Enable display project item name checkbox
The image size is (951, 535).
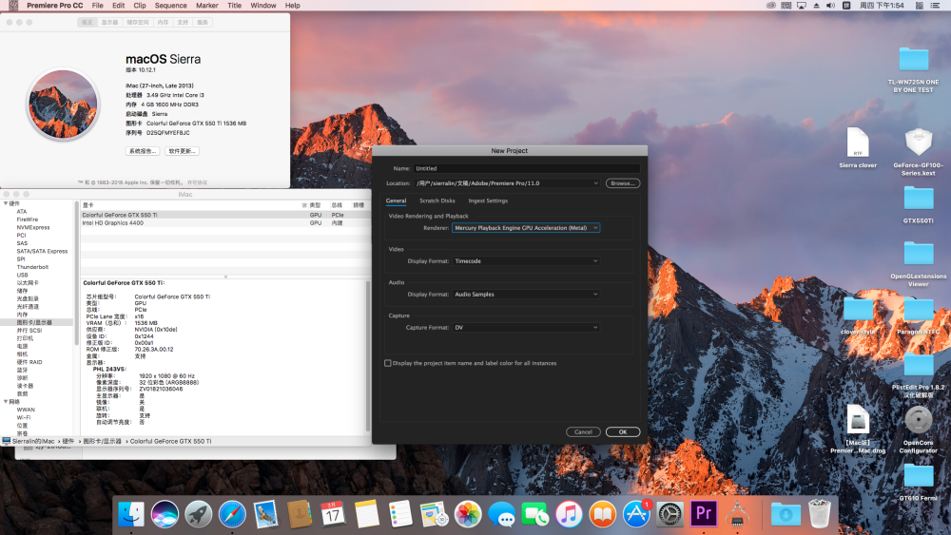[388, 363]
